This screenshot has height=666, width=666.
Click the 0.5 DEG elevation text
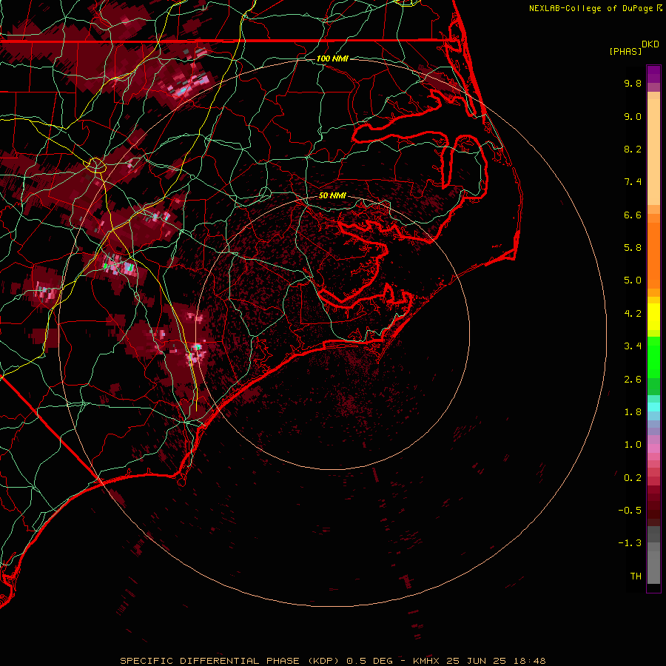point(369,661)
